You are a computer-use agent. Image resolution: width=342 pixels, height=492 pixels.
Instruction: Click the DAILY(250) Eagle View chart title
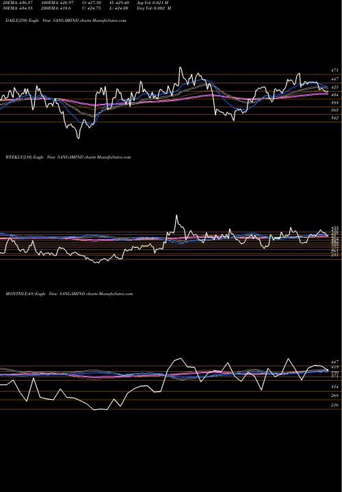tap(66, 20)
